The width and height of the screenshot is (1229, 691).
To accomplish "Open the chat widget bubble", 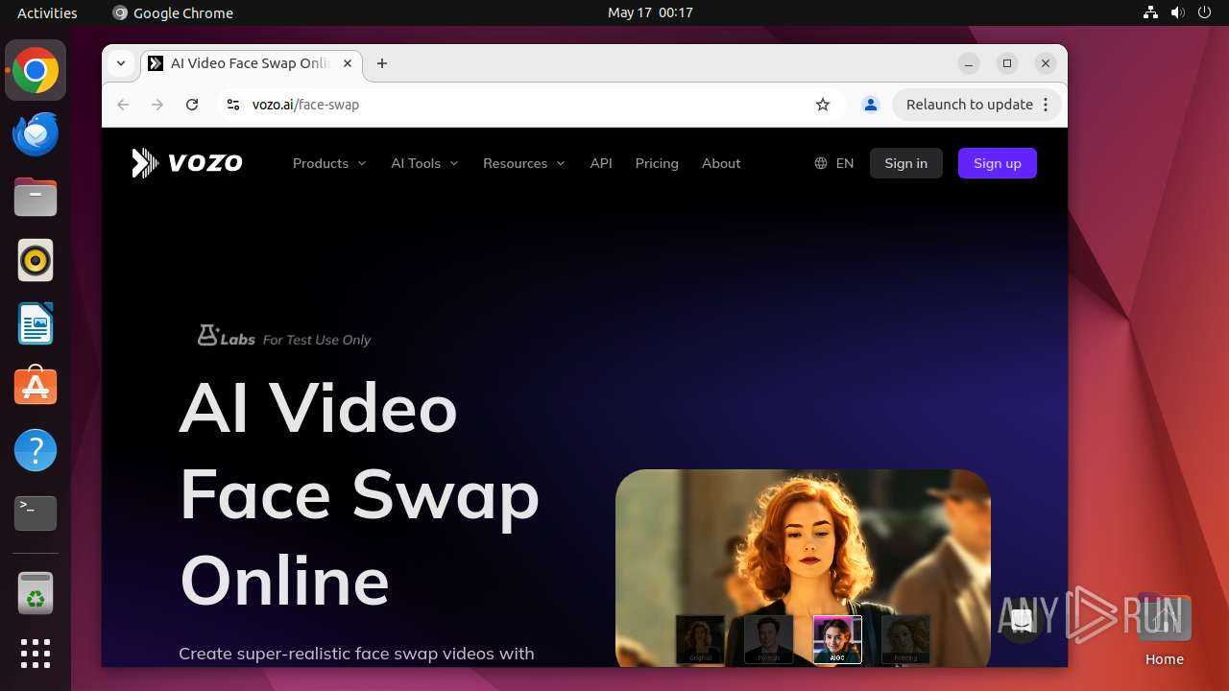I will pyautogui.click(x=1022, y=621).
